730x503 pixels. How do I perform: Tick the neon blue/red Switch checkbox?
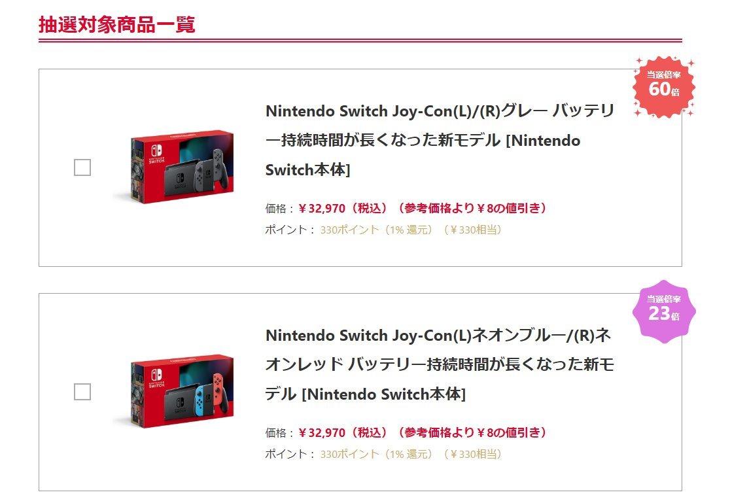(82, 392)
